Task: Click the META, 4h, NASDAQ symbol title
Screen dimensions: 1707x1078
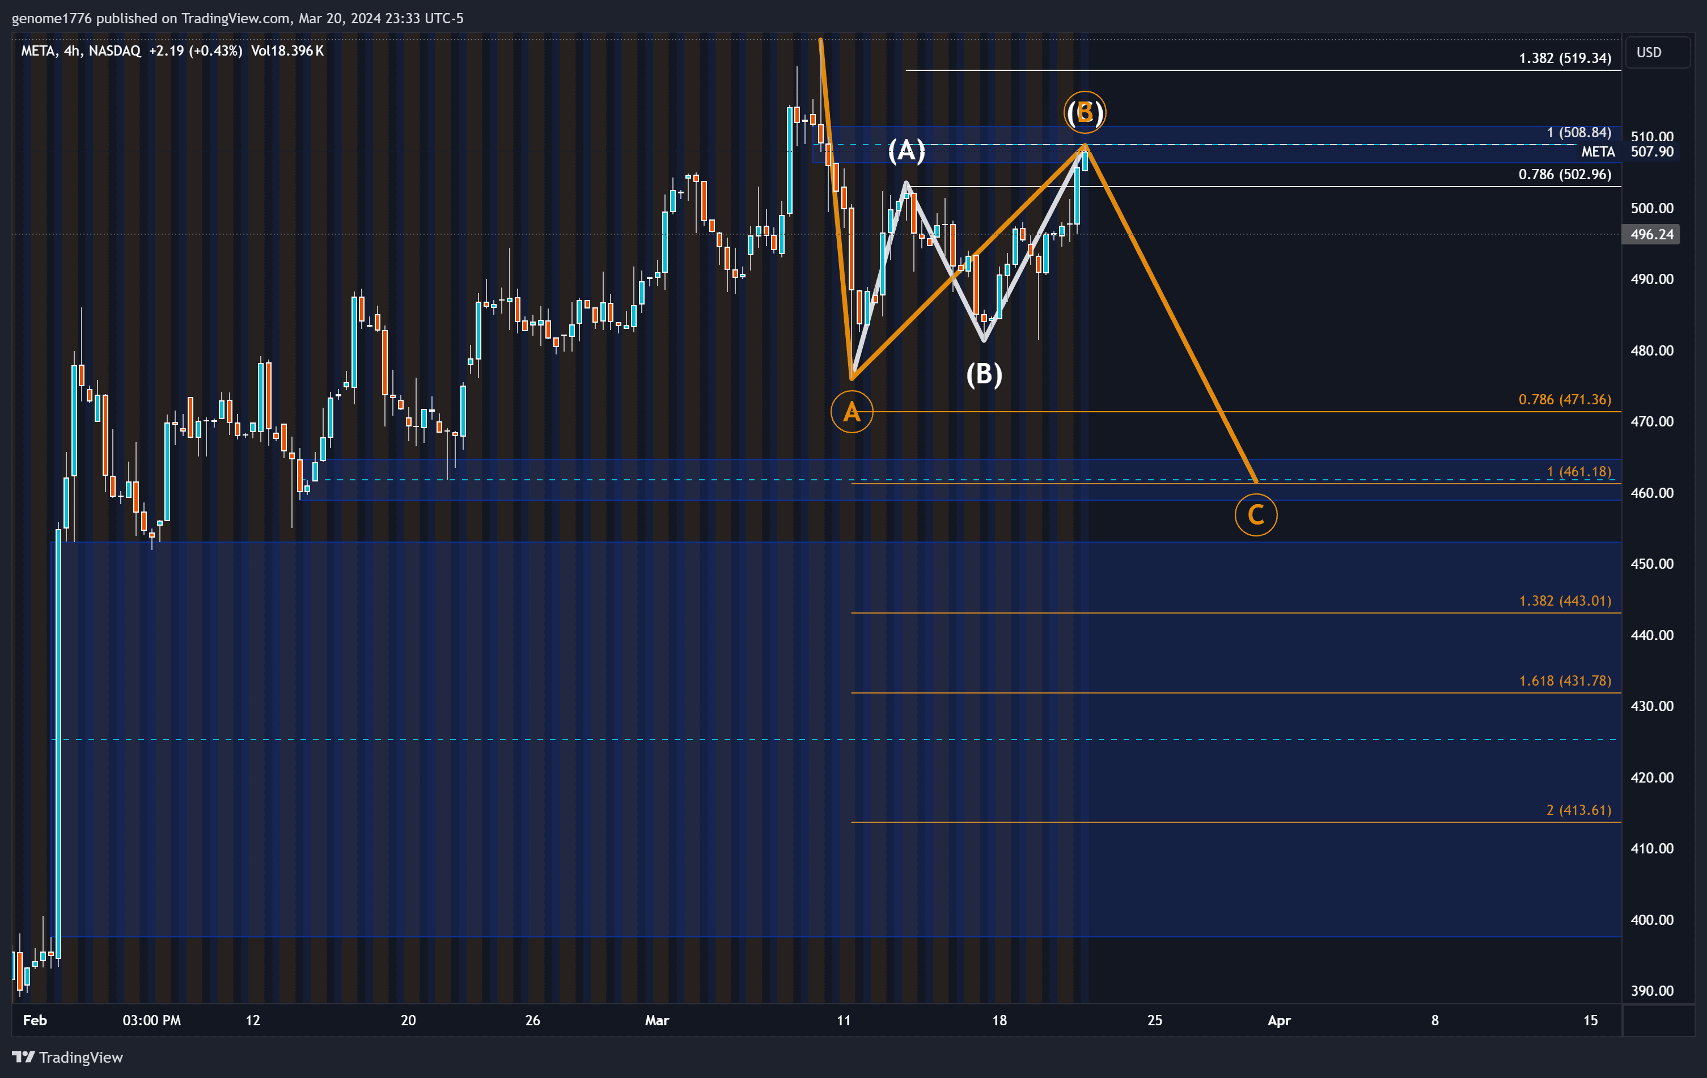Action: [81, 51]
